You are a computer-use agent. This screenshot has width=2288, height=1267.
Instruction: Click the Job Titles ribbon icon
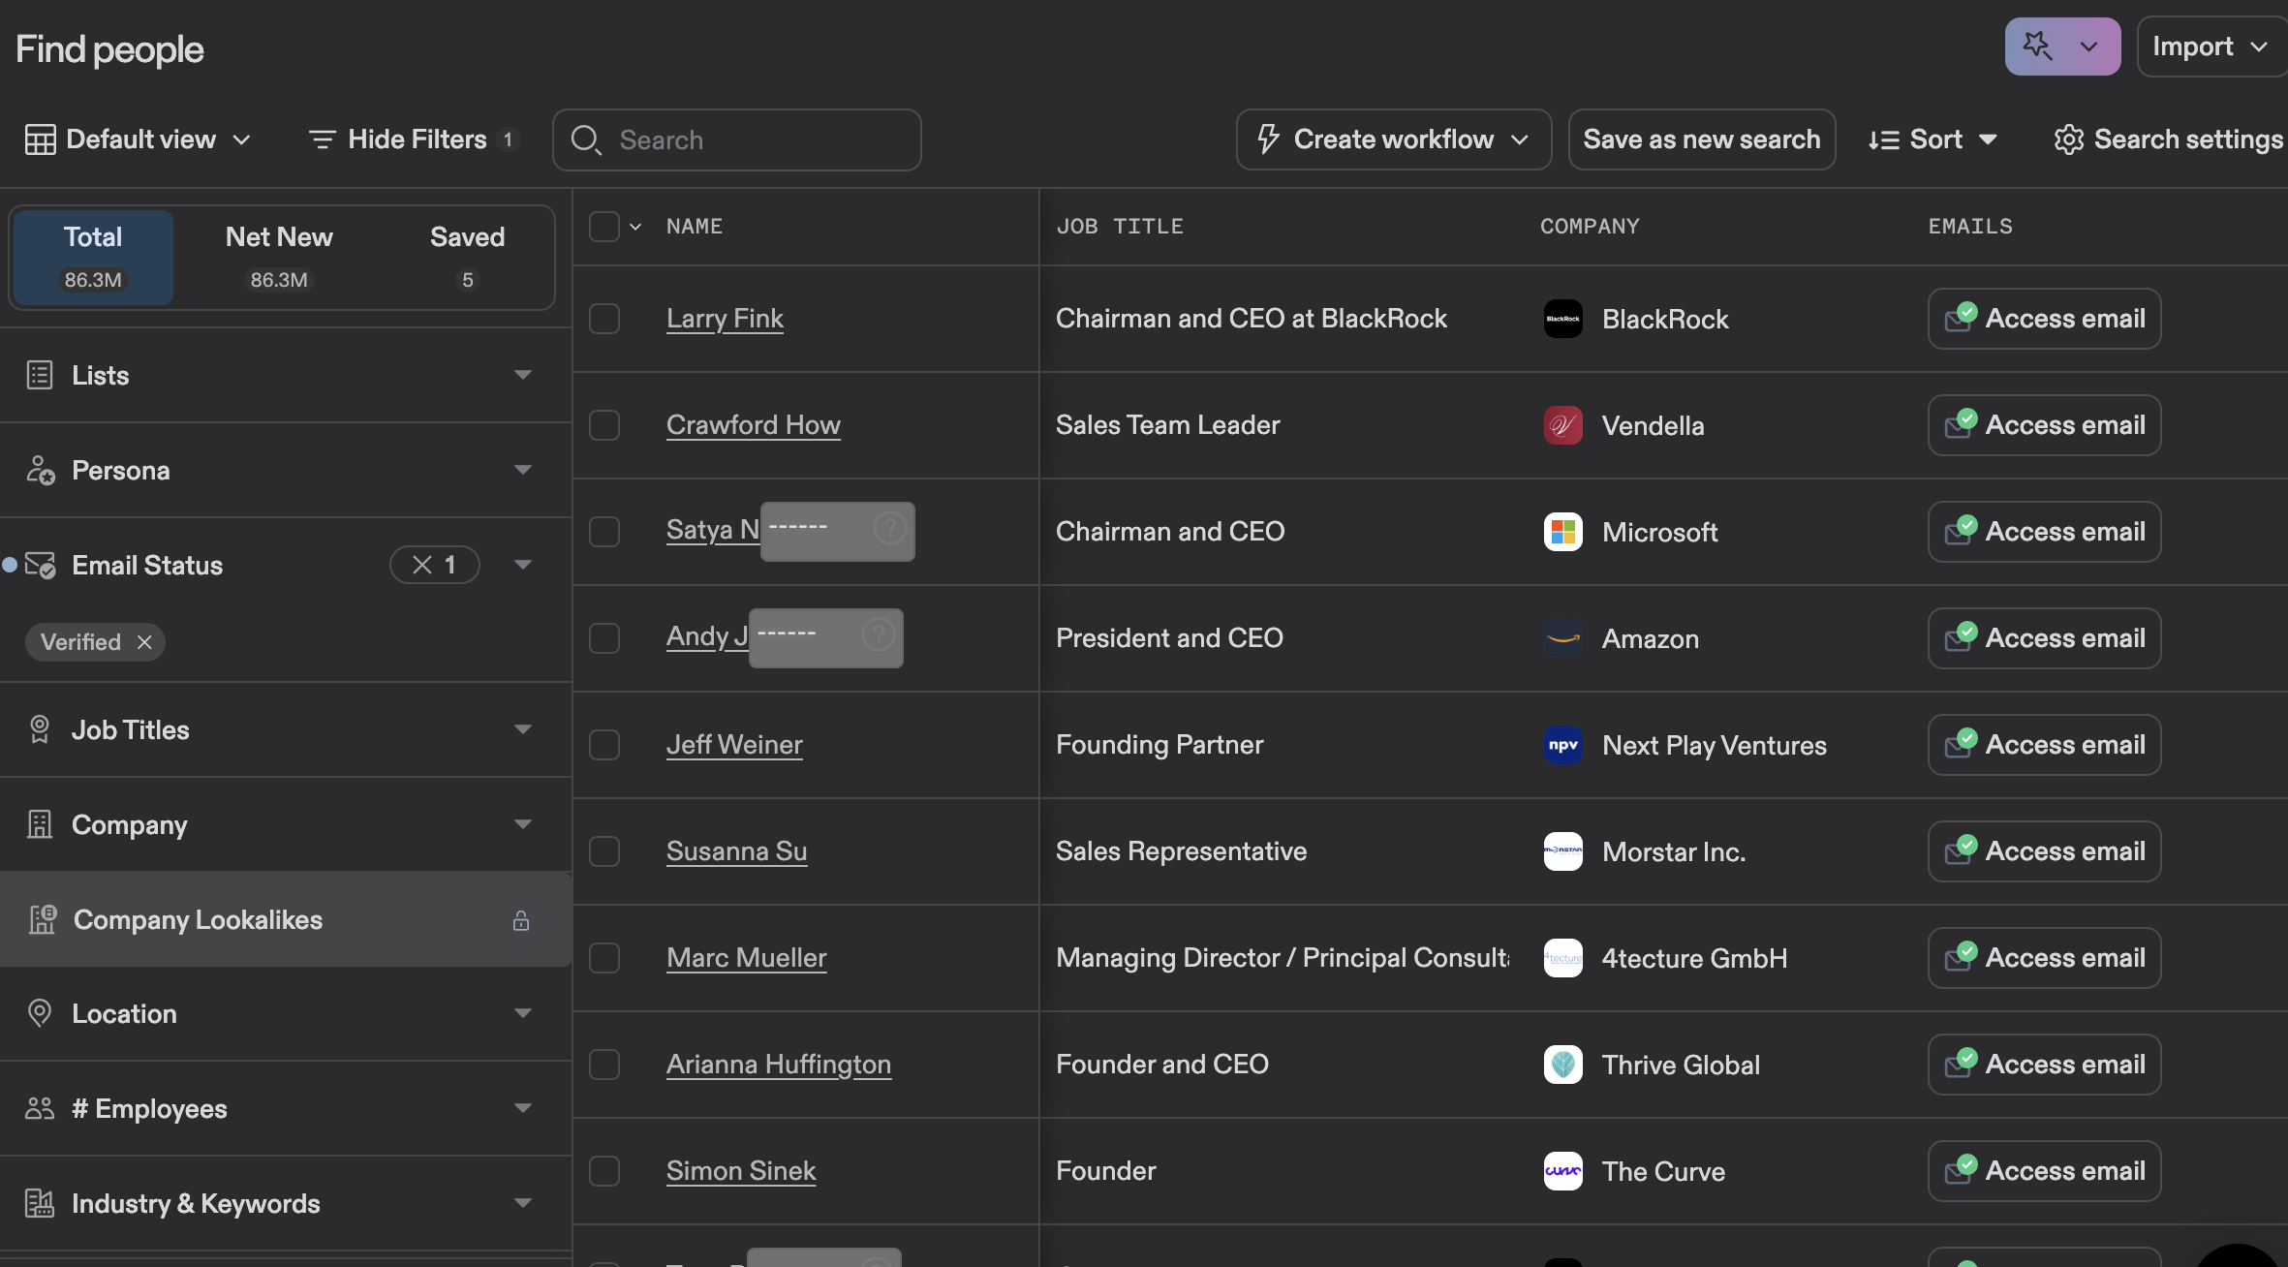pos(40,729)
